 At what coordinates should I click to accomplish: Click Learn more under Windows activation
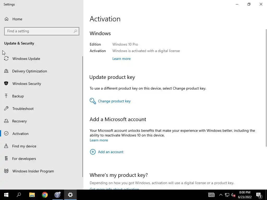pyautogui.click(x=122, y=59)
